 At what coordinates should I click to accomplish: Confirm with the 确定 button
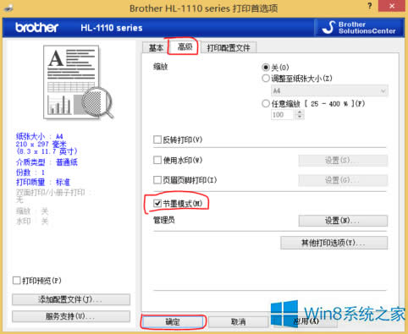(173, 322)
